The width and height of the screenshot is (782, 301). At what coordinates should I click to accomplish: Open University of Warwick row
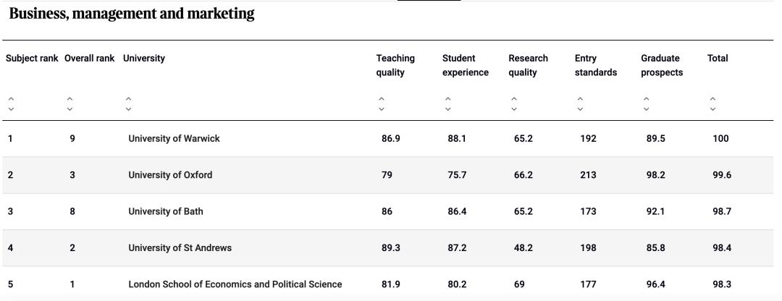pos(387,138)
